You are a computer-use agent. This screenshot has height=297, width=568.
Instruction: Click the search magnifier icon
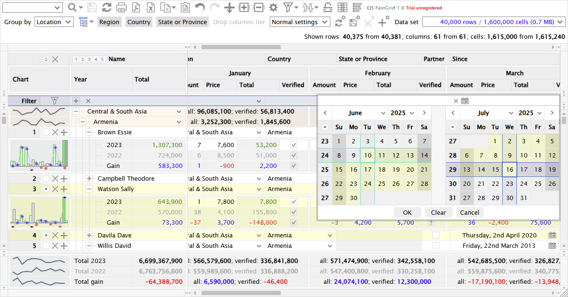72,8
